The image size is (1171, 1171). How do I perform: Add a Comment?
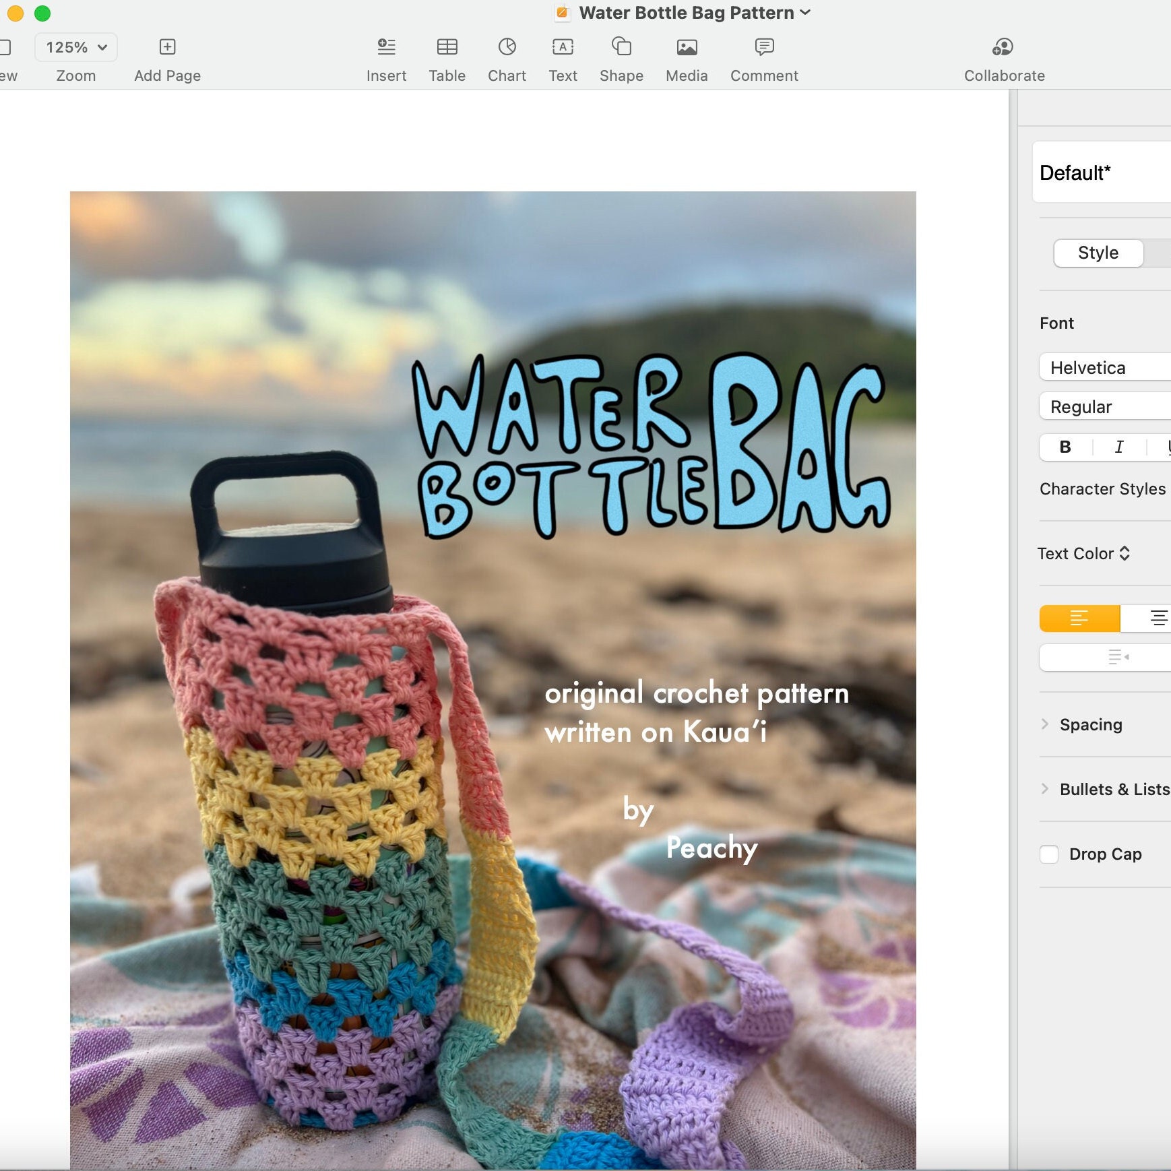[764, 46]
